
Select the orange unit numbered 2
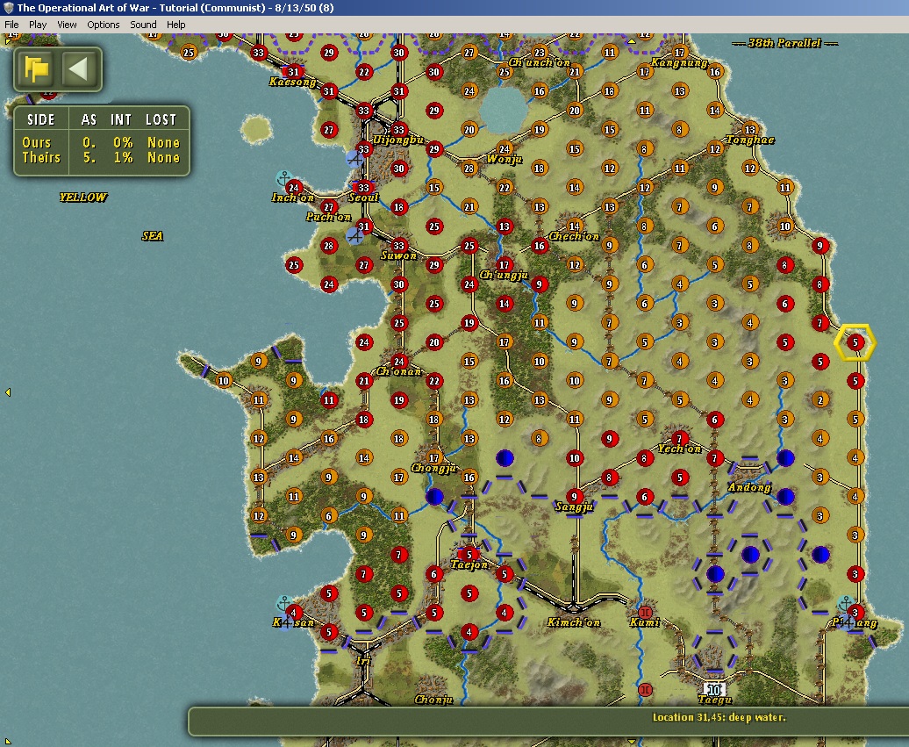coord(820,400)
